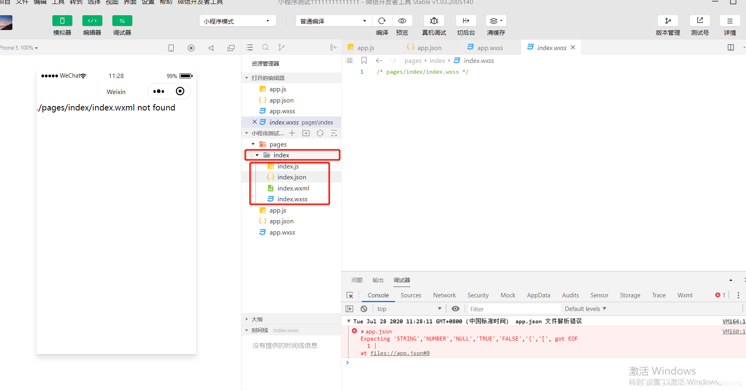The width and height of the screenshot is (746, 391).
Task: Open the 普通编译 compile mode dropdown
Action: click(334, 21)
